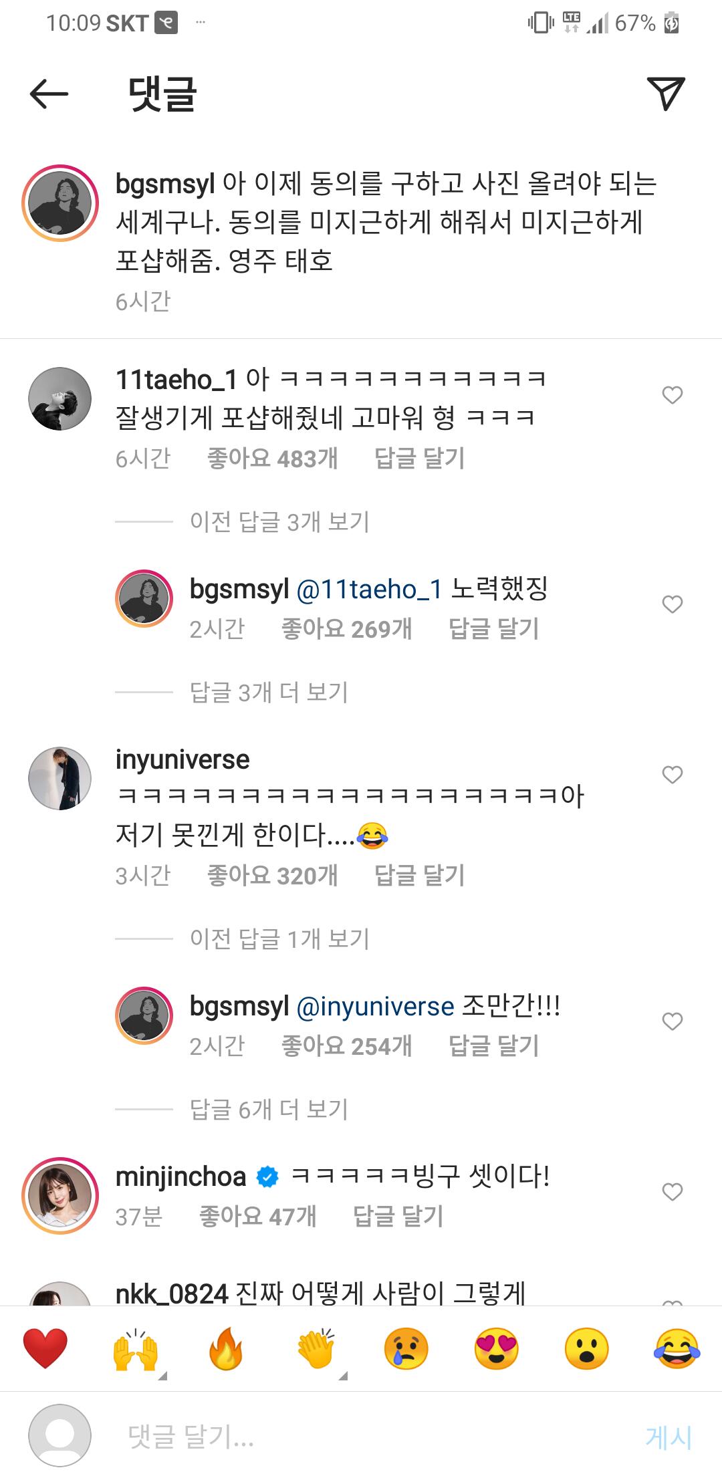Like the minjinchoa comment

point(672,1192)
